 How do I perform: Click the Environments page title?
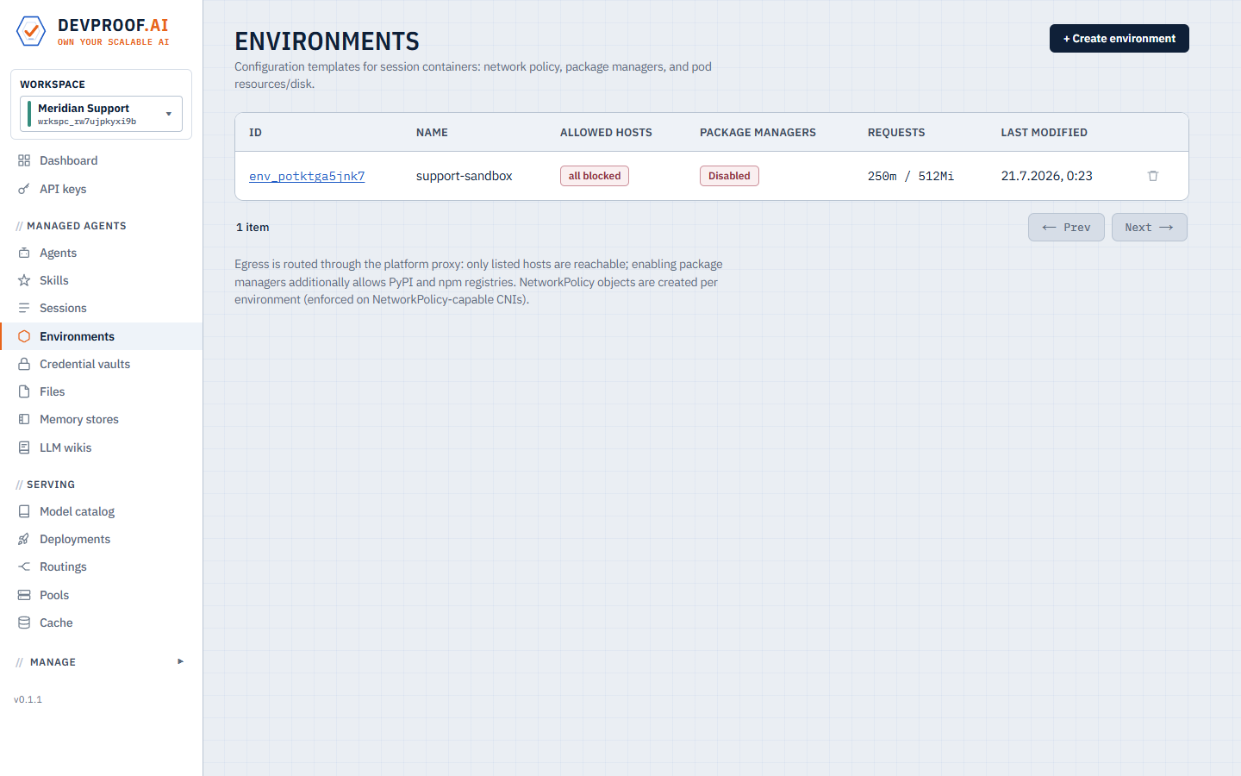click(x=327, y=41)
